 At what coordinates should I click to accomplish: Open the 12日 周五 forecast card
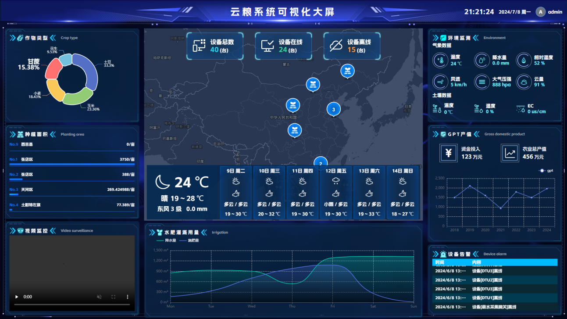335,192
